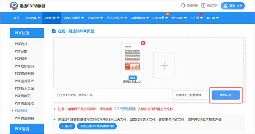The image size is (255, 134).
Task: Click 继续添加（批量转换）button
Action: [x=190, y=95]
